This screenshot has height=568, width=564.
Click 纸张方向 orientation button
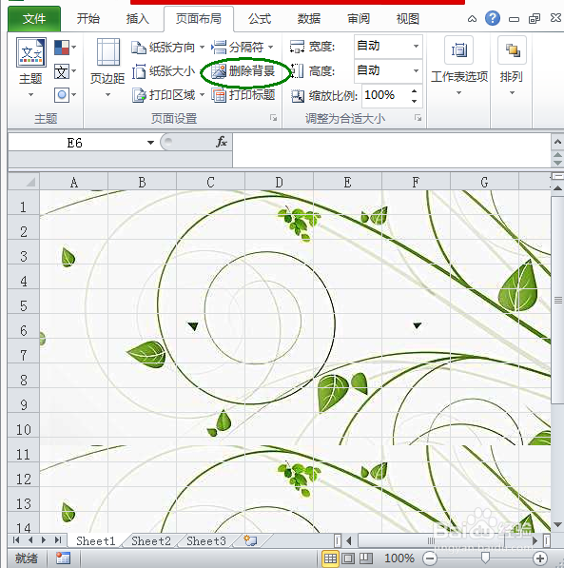click(167, 47)
